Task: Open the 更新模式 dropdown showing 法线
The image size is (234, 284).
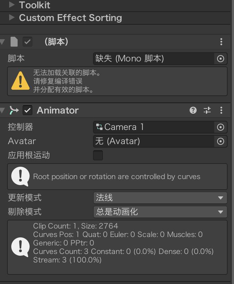Action: [160, 198]
